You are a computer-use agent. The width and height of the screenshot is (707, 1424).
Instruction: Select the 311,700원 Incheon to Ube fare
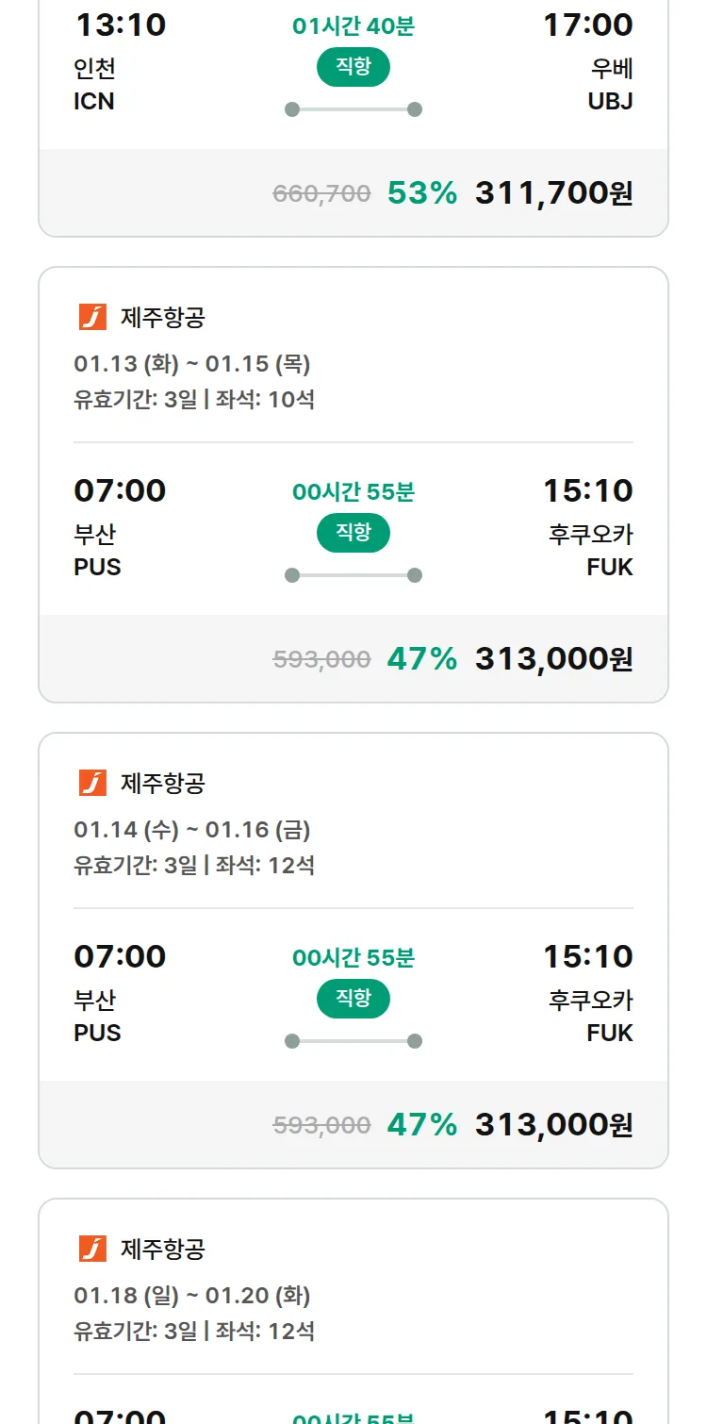point(553,193)
